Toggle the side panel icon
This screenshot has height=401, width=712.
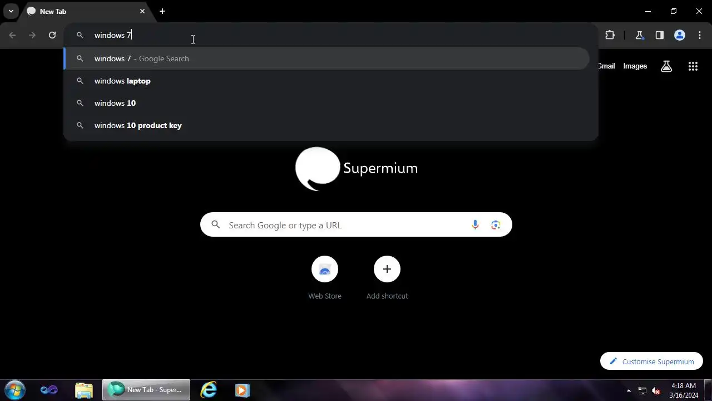click(659, 35)
